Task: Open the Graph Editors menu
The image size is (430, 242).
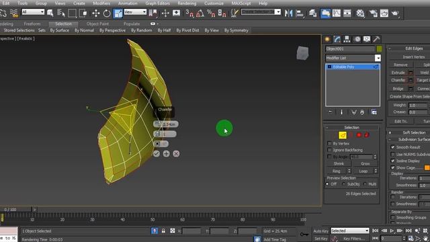Action: [157, 3]
